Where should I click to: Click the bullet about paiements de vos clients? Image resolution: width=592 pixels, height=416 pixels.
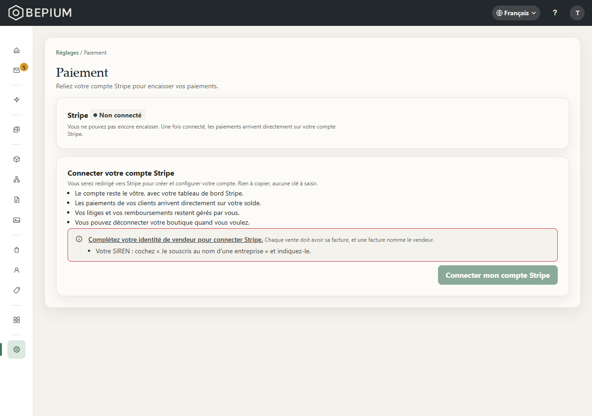168,203
